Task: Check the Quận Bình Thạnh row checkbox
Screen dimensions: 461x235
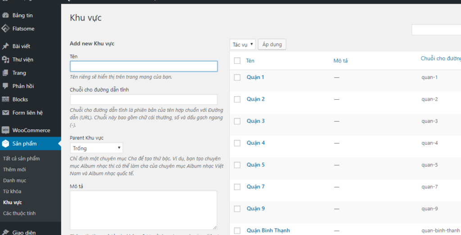Action: click(x=237, y=231)
